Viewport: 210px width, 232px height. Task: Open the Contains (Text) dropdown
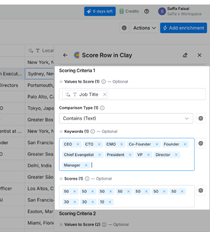coord(126,118)
